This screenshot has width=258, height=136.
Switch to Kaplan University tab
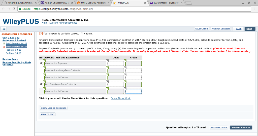pyautogui.click(x=57, y=3)
